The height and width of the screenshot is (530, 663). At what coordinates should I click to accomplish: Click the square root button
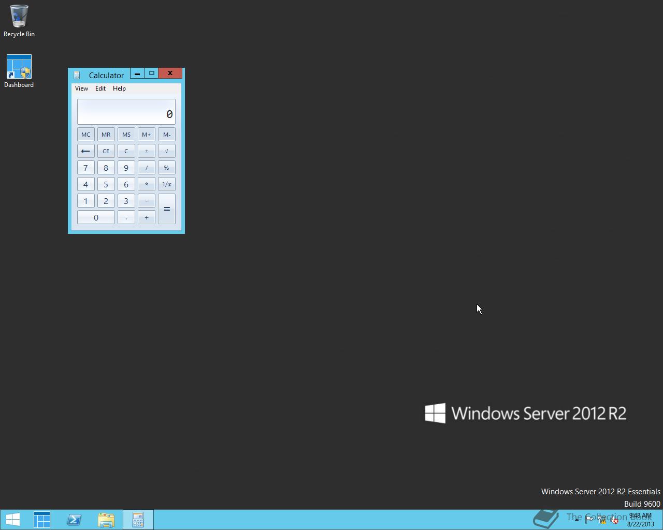167,151
